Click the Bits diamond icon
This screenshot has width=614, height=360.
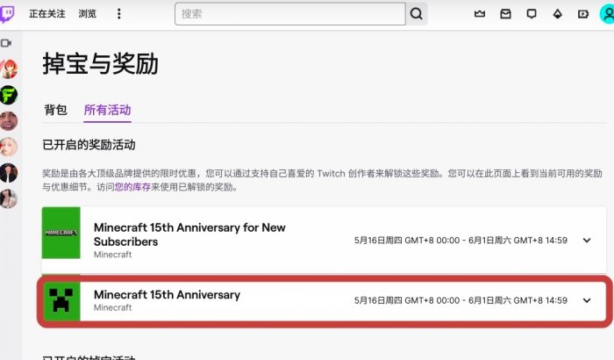pos(557,14)
